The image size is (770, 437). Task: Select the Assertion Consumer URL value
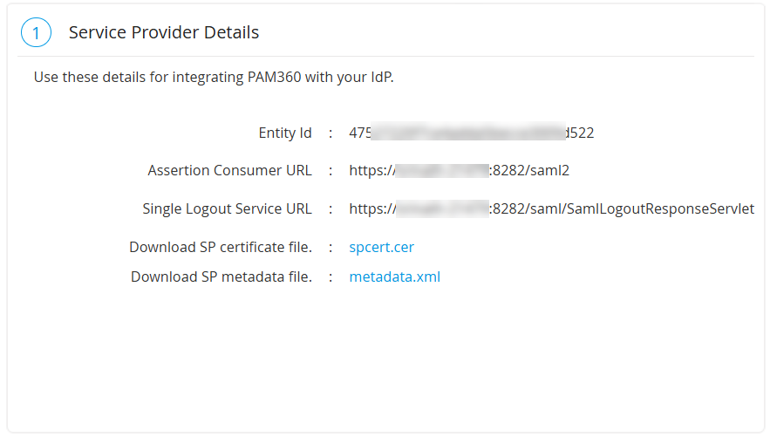point(459,171)
